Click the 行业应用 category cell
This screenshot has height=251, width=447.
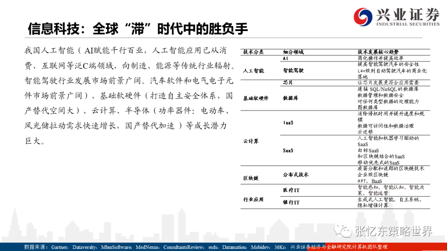coord(253,199)
